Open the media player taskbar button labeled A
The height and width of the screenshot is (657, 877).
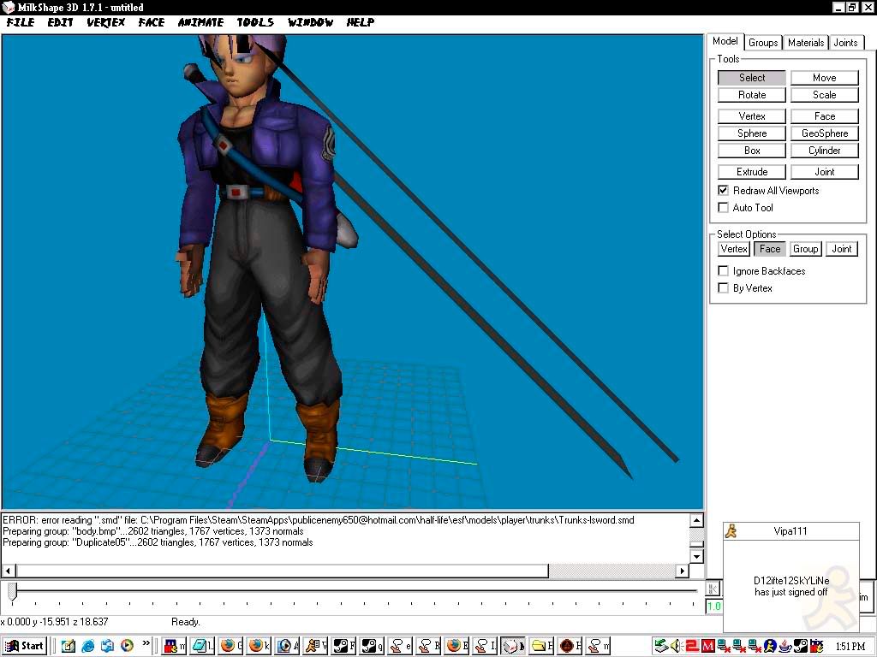point(288,646)
